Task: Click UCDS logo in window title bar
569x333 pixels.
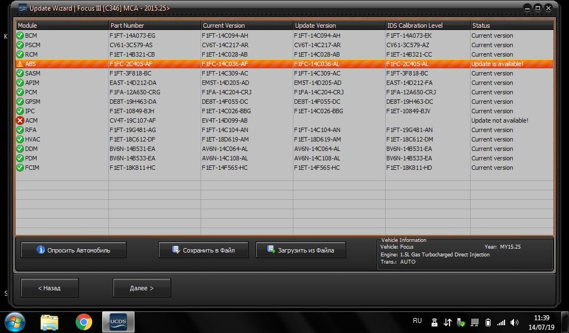Action: click(x=22, y=8)
